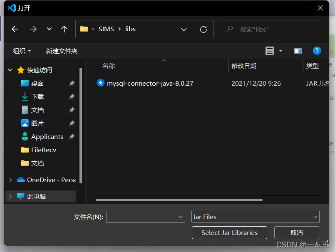
Task: Click pin icon next to 下载
Action: click(x=72, y=96)
